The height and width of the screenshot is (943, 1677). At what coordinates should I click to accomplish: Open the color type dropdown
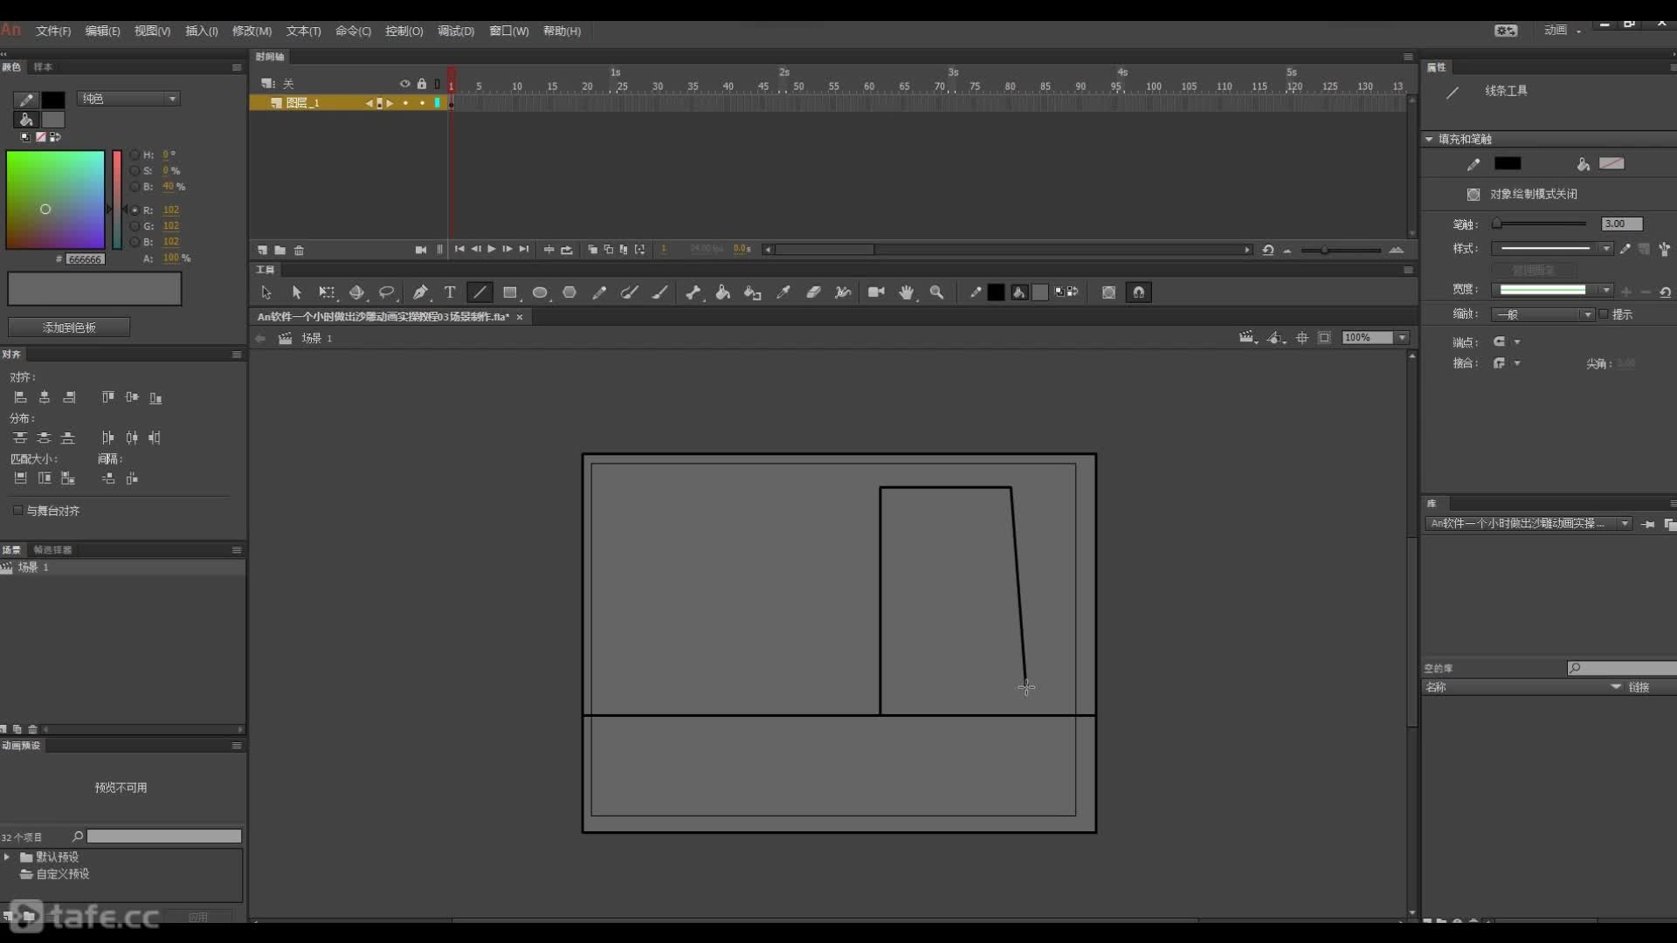(x=128, y=99)
